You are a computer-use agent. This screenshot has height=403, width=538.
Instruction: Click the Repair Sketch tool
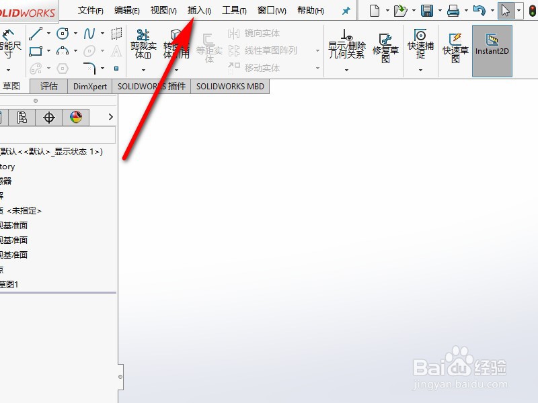[385, 48]
